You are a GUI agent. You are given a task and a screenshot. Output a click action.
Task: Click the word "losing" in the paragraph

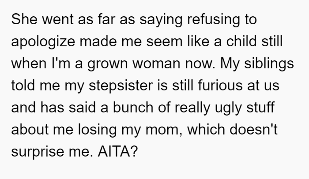98,130
